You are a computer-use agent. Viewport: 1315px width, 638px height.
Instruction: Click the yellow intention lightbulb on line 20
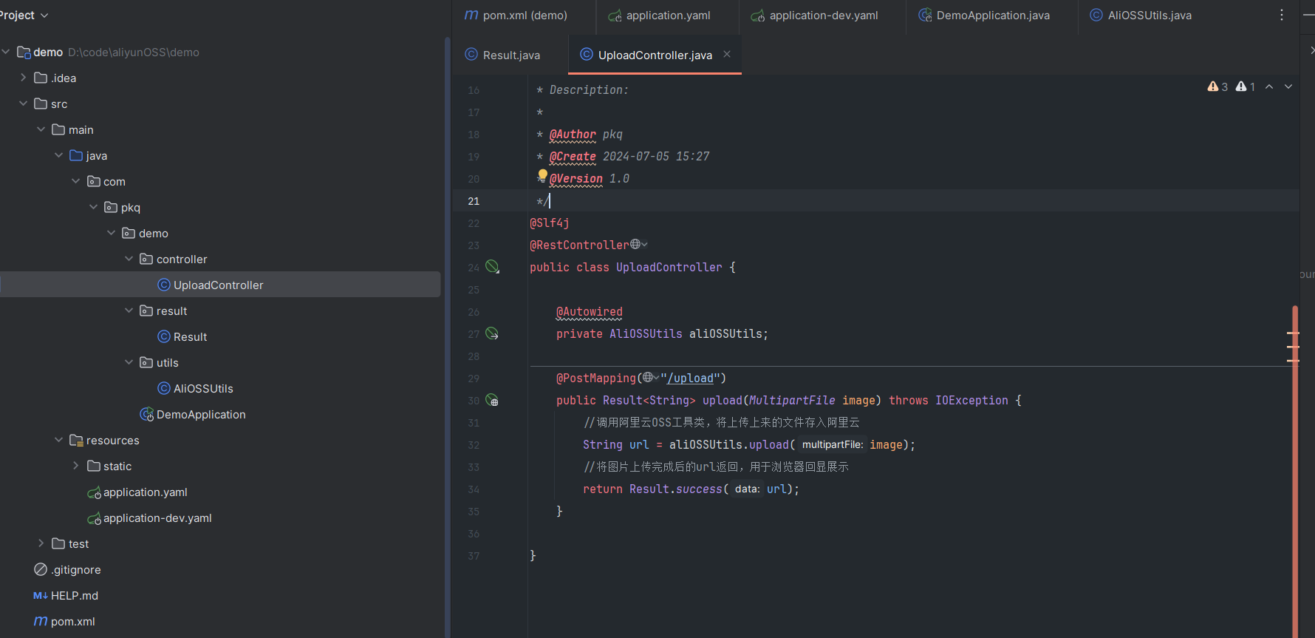[542, 176]
